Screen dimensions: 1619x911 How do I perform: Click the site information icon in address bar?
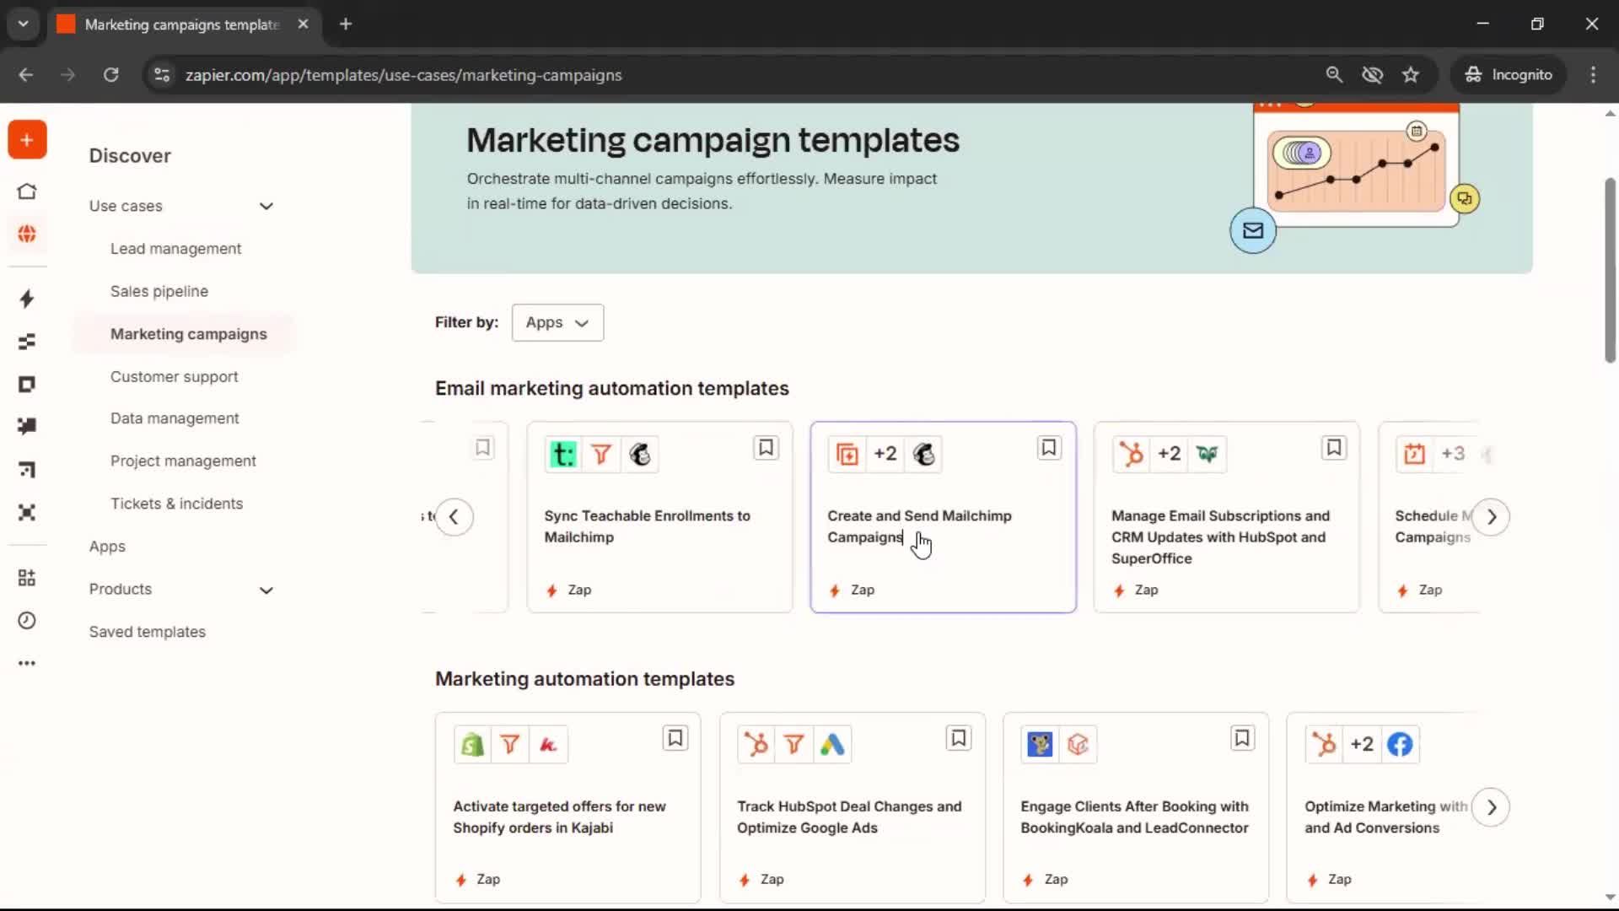coord(162,74)
